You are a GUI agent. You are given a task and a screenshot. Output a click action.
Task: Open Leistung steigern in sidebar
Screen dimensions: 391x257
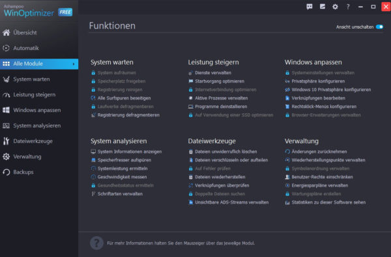(x=35, y=94)
